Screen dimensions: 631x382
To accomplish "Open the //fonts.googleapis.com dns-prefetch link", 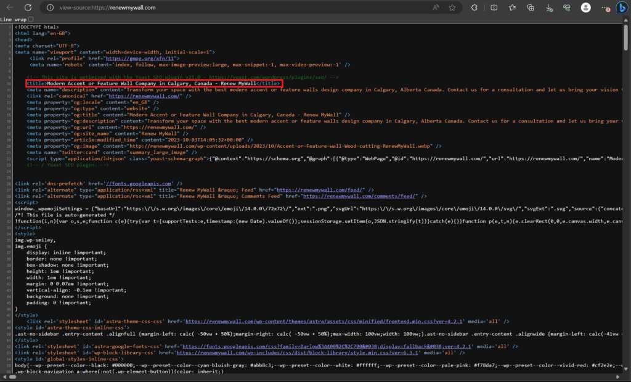I will (x=139, y=184).
